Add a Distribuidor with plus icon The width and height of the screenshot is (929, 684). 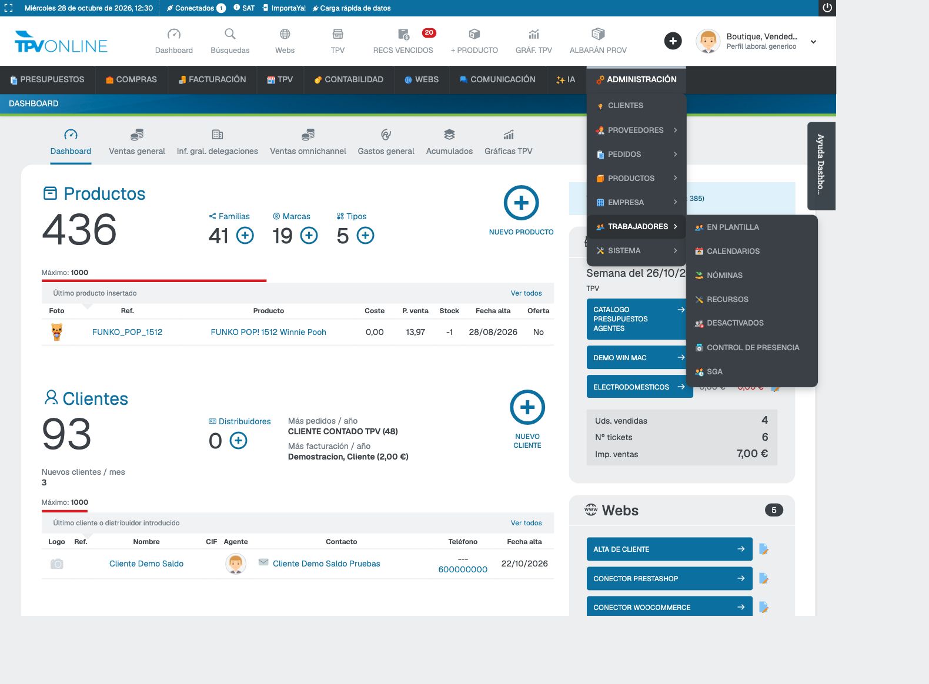pos(238,441)
